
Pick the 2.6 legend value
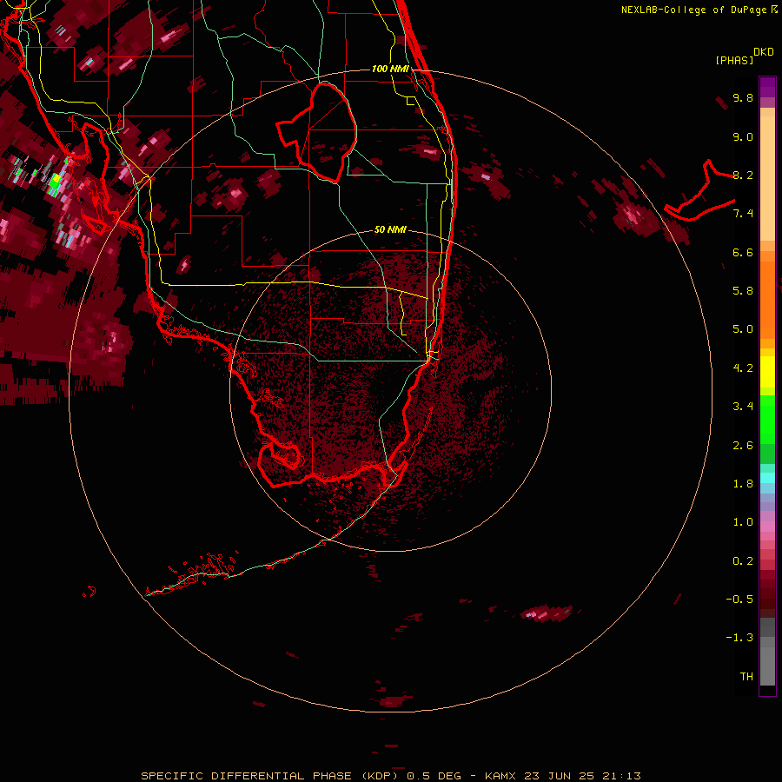click(743, 446)
